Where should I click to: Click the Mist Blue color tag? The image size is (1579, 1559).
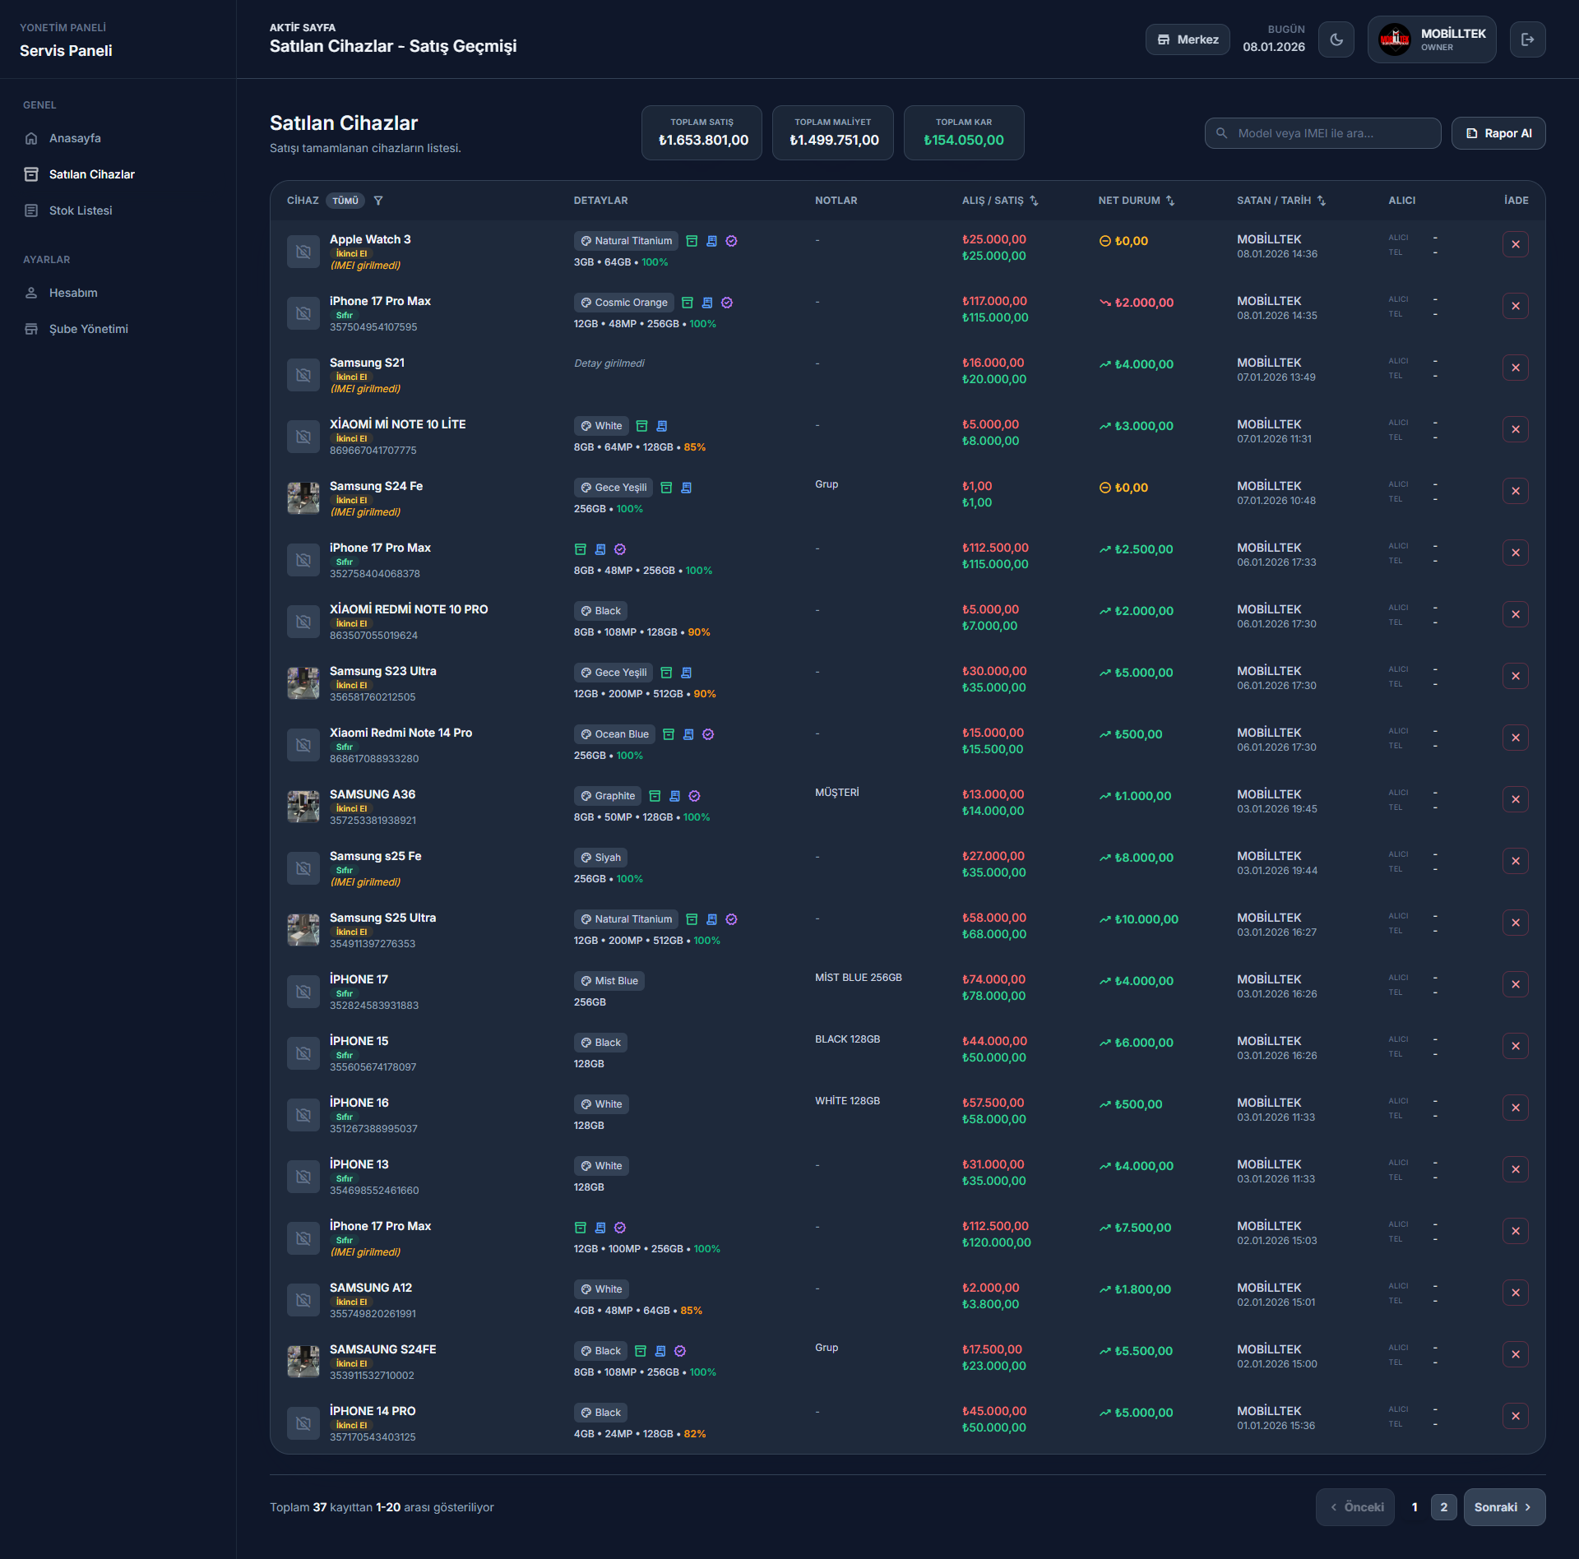(609, 981)
